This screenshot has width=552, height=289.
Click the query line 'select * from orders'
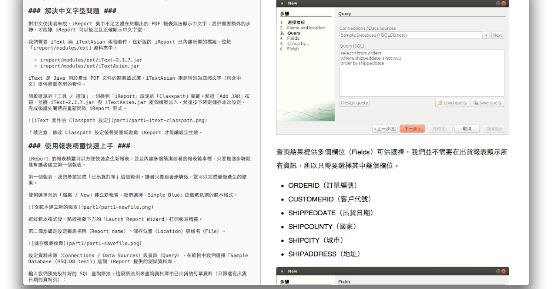point(361,53)
